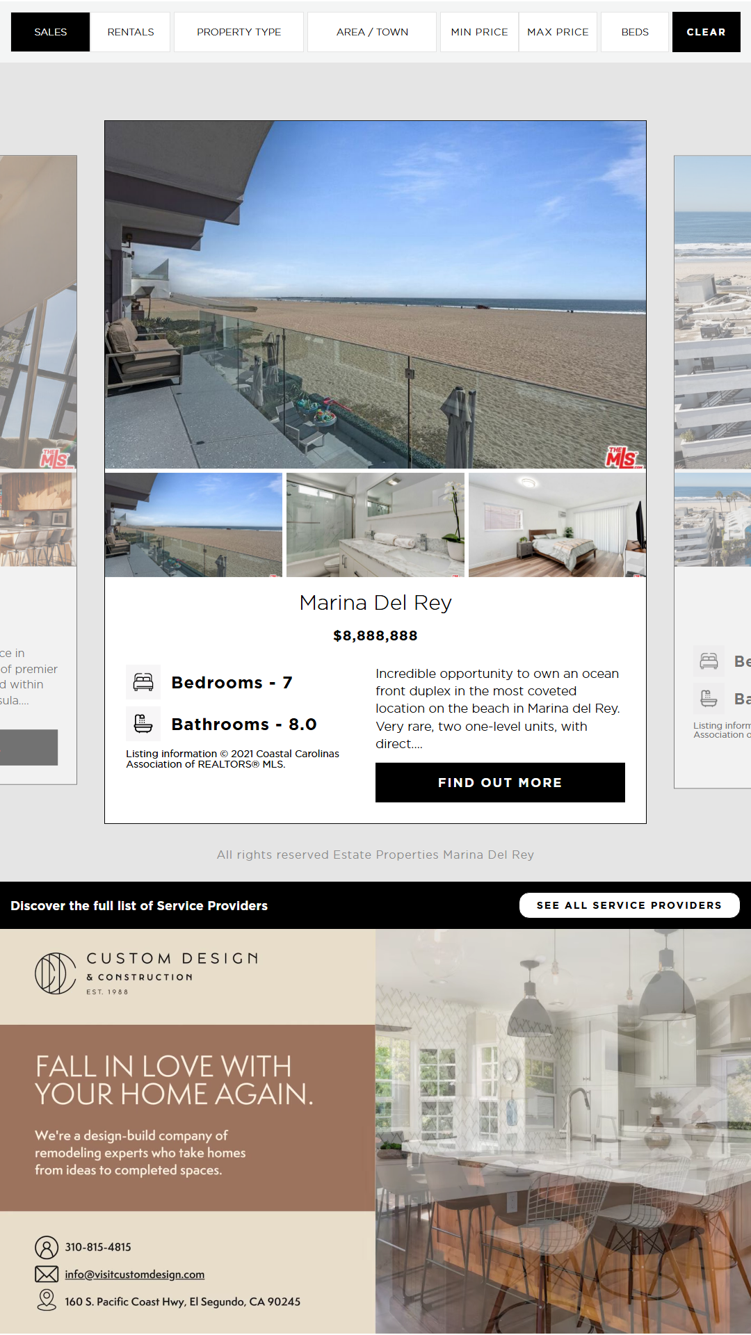Switch to the RENTALS option

click(x=131, y=32)
